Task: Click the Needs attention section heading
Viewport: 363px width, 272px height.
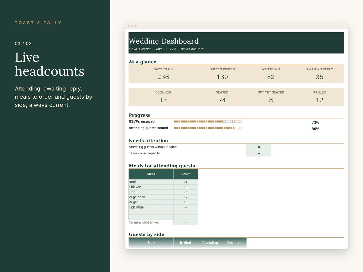Action: 148,141
